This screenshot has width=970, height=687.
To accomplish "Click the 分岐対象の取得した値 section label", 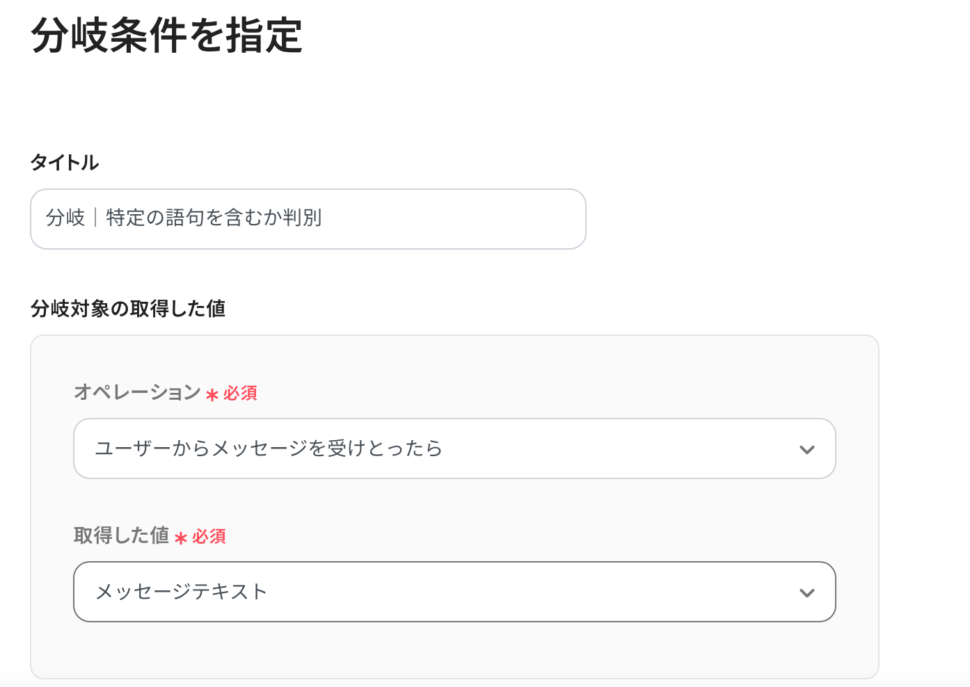I will point(128,309).
